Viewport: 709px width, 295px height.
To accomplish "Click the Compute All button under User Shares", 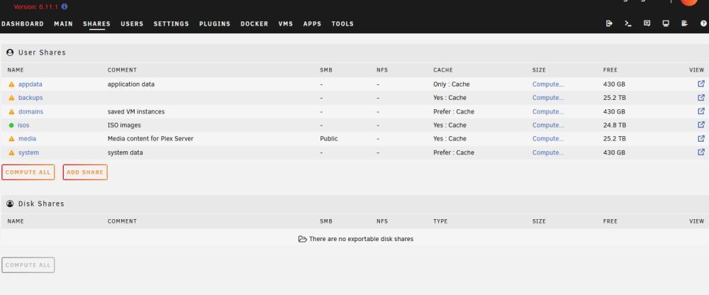I will pyautogui.click(x=28, y=172).
